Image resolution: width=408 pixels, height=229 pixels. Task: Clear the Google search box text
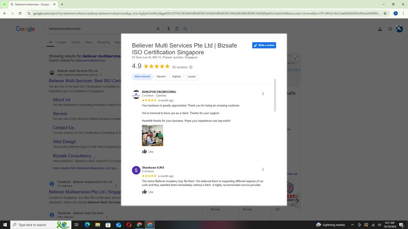[158, 29]
